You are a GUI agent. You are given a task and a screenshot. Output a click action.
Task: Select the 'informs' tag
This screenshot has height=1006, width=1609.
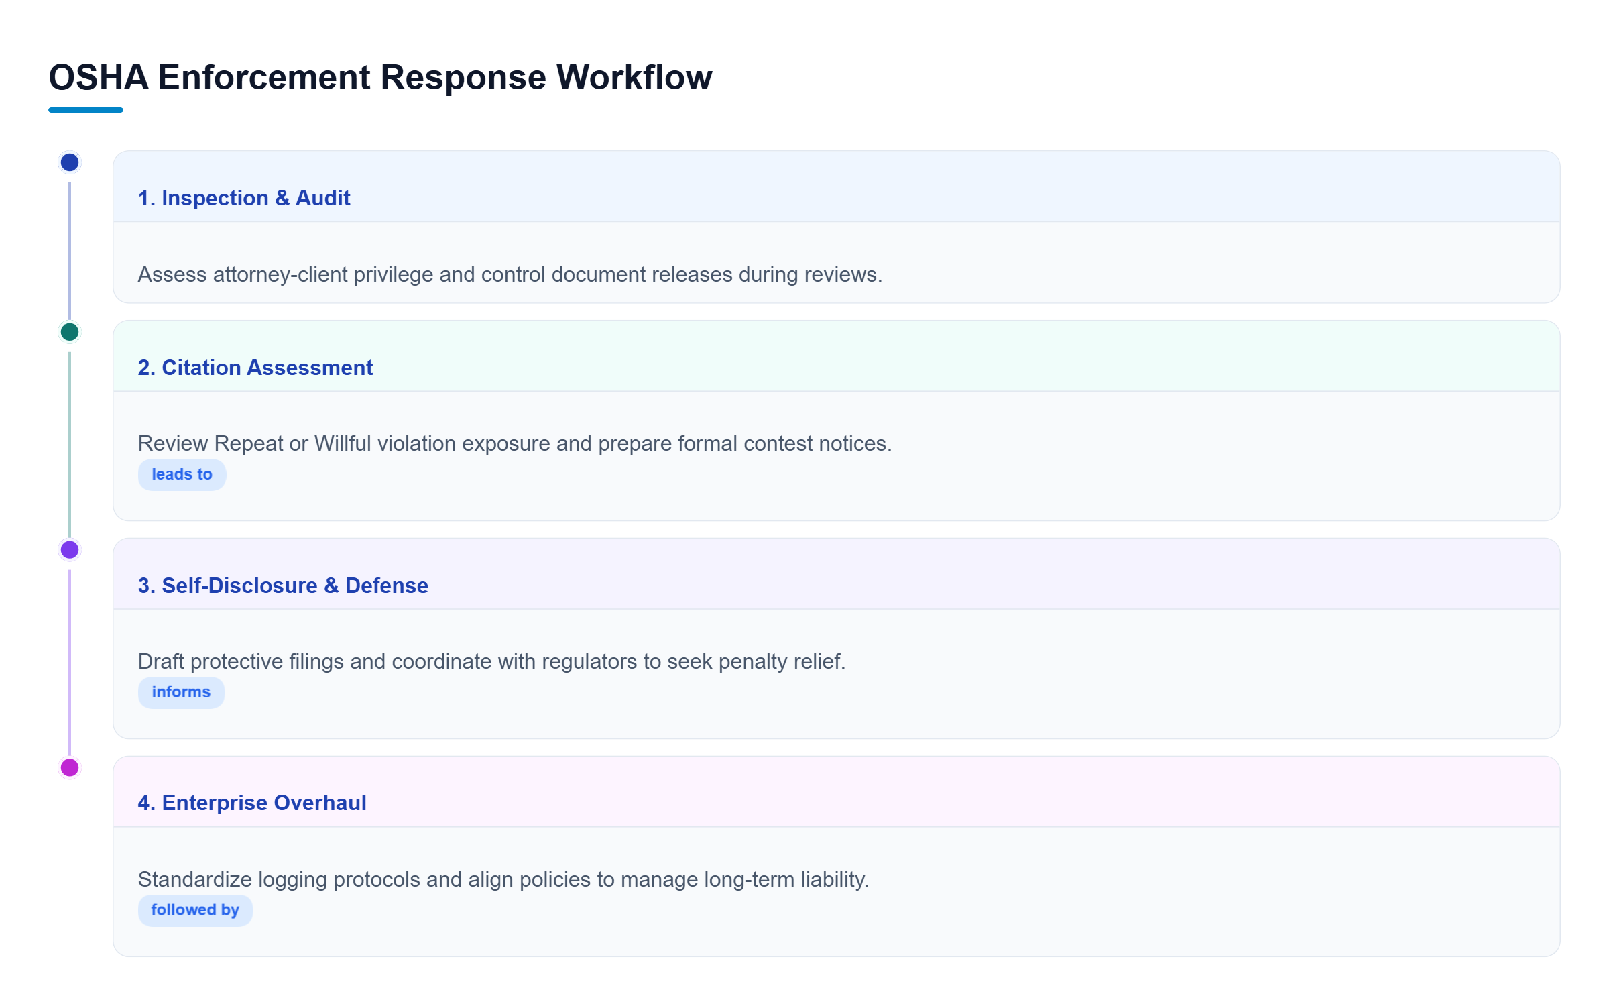pyautogui.click(x=181, y=692)
